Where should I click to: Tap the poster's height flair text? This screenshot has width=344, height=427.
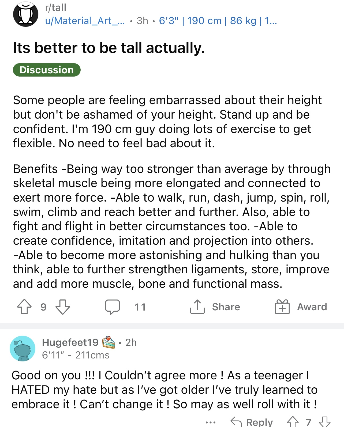point(218,21)
